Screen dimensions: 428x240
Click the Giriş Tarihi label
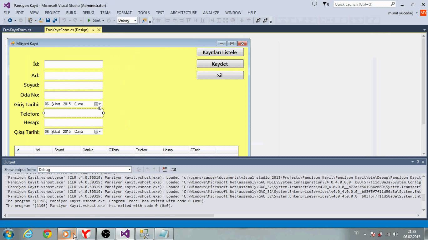pyautogui.click(x=27, y=104)
